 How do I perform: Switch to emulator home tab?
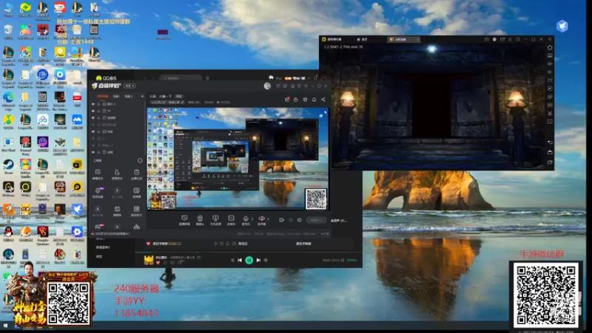[x=362, y=39]
